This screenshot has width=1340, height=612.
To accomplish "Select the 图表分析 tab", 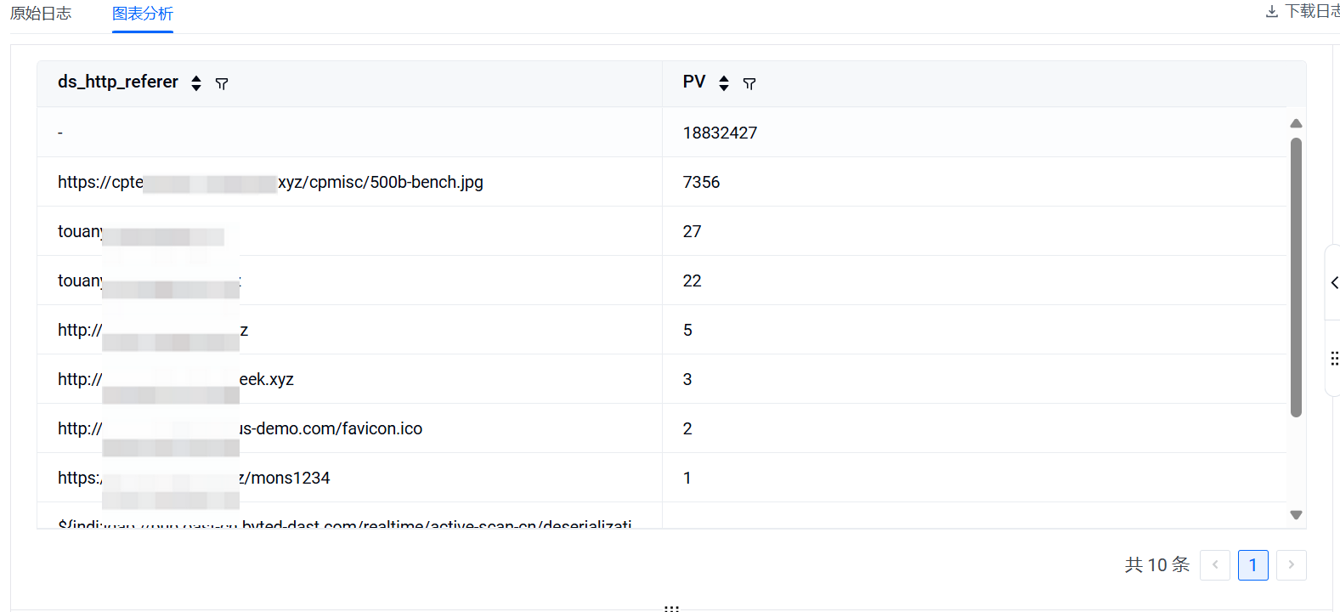I will (x=143, y=14).
